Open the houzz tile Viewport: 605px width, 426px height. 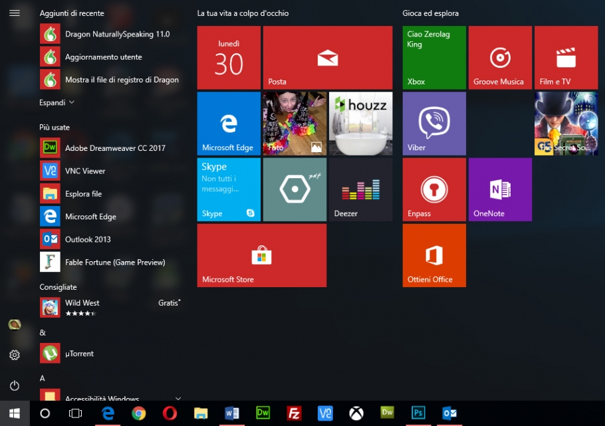pyautogui.click(x=360, y=124)
